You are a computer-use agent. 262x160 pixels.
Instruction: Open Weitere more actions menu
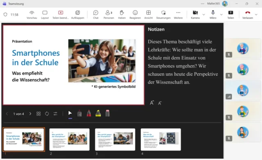click(178, 15)
